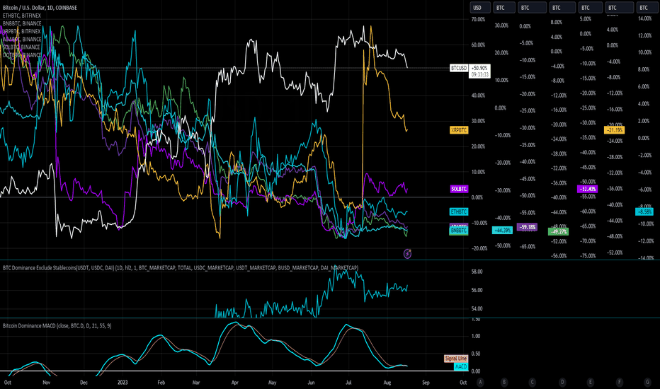Viewport: 660px width, 389px height.
Task: Click the cyan MACD label tag
Action: [x=461, y=366]
